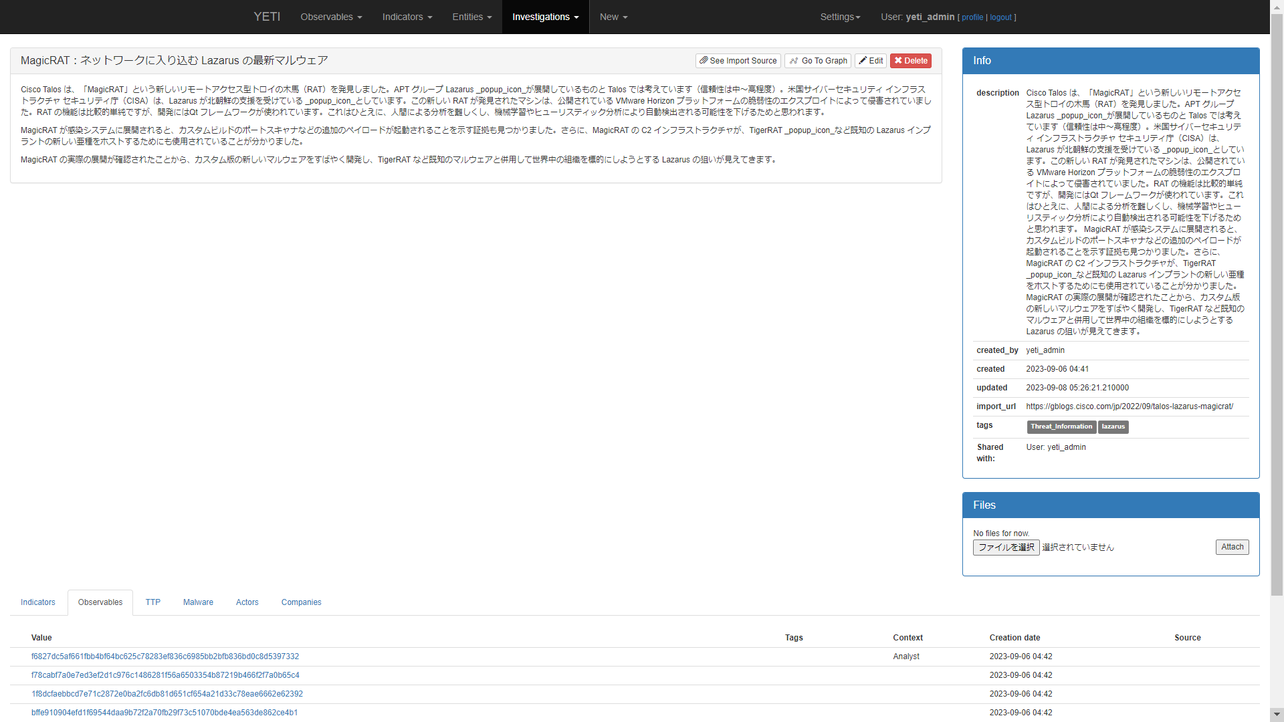Select the Observables tab
Image resolution: width=1284 pixels, height=722 pixels.
tap(100, 602)
